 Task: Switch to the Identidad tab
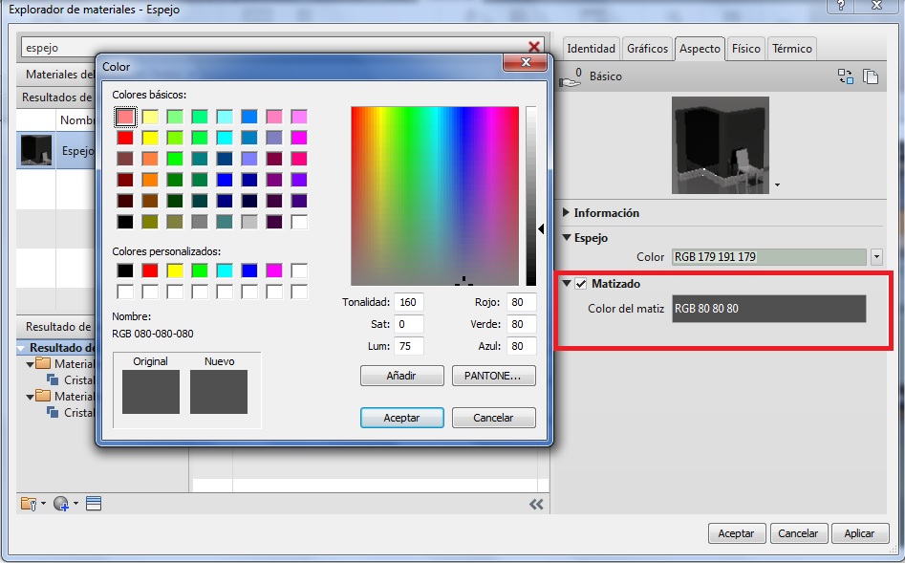click(591, 49)
